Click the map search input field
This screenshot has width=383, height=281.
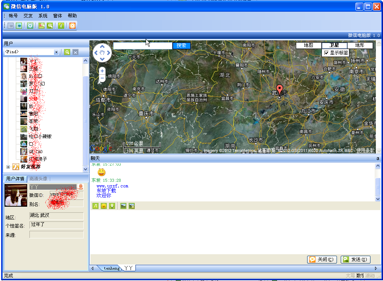point(143,46)
